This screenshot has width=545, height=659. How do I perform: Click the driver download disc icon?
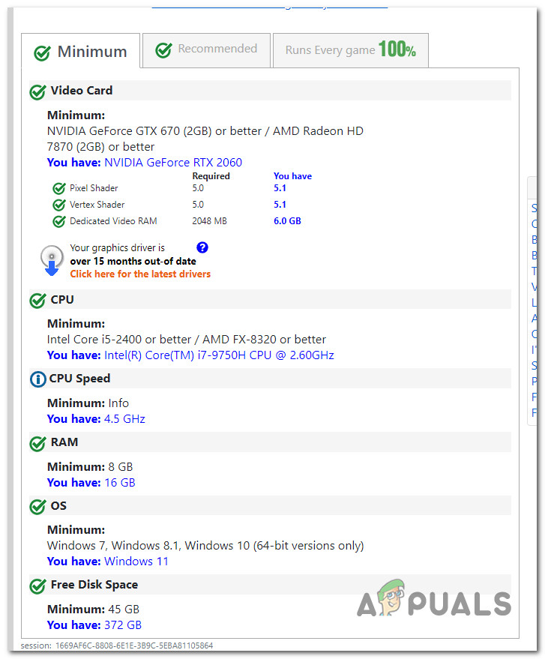pyautogui.click(x=52, y=261)
